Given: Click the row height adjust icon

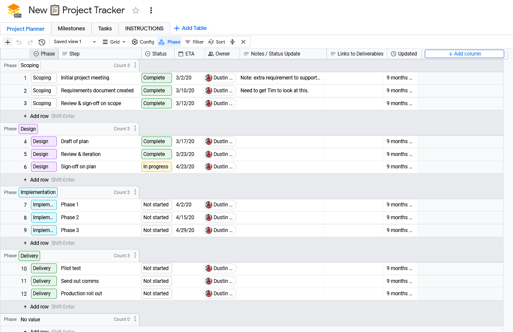Looking at the screenshot, I should click(232, 42).
